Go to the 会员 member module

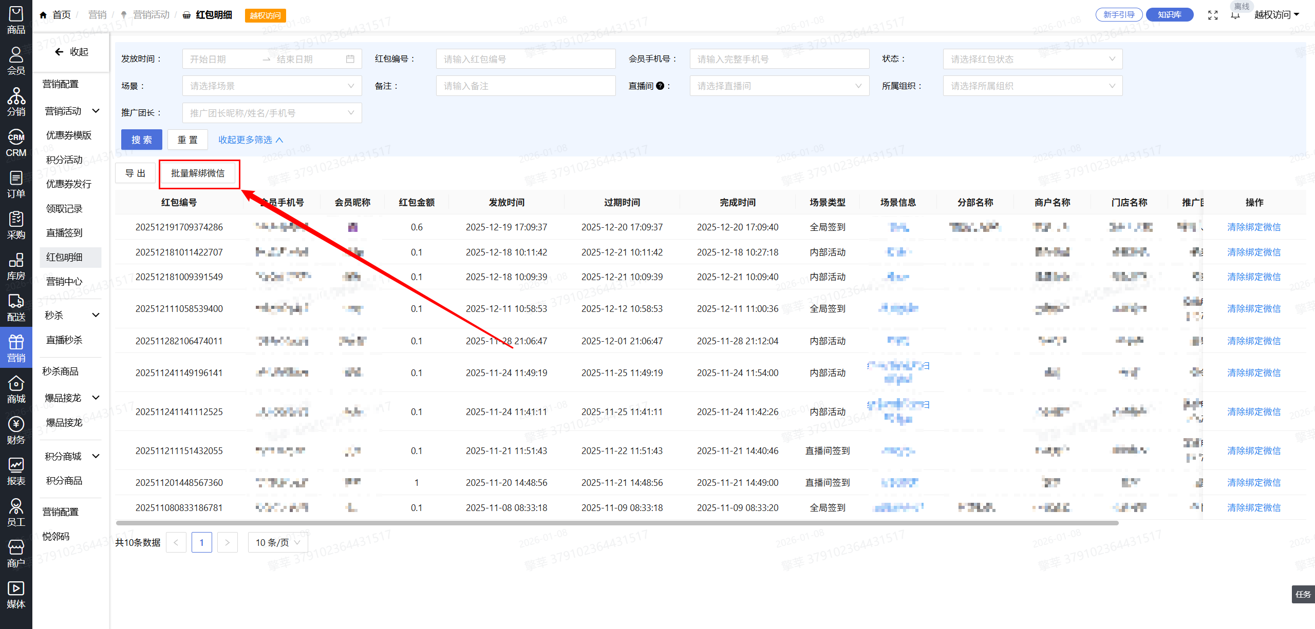16,61
